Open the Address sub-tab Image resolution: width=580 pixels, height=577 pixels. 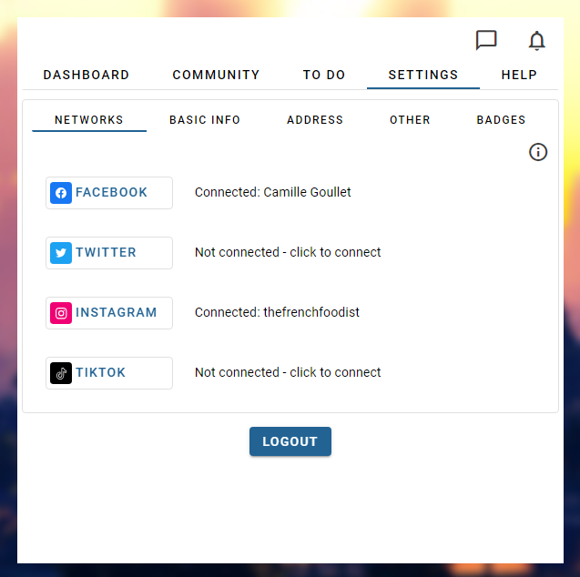coord(315,120)
